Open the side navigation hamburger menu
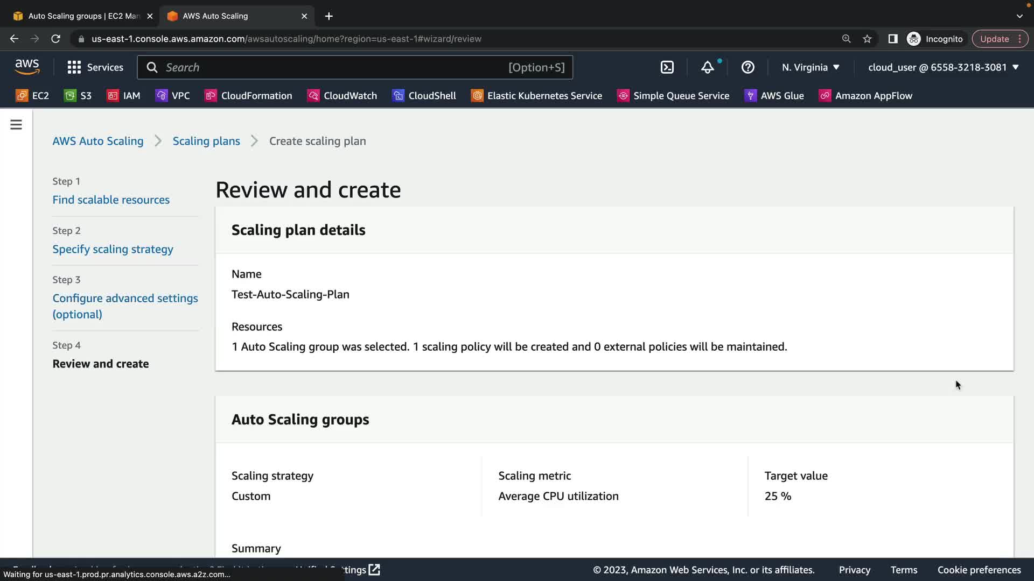Viewport: 1034px width, 581px height. click(16, 125)
